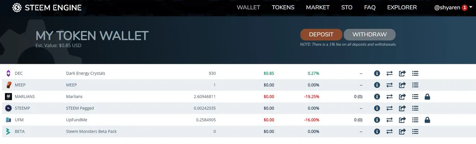Go to the WALLET menu
Screen dimensions: 476x144
248,7
